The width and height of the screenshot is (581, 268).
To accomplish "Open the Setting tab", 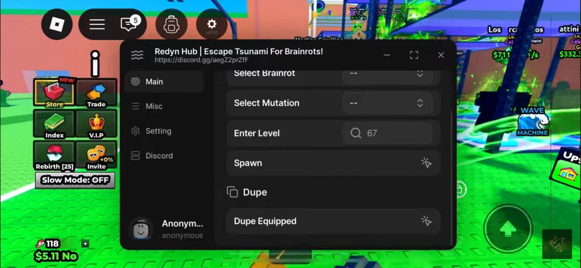I will click(164, 131).
